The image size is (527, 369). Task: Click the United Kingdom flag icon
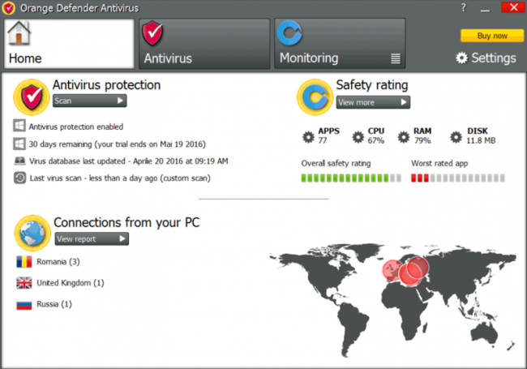[x=24, y=283]
